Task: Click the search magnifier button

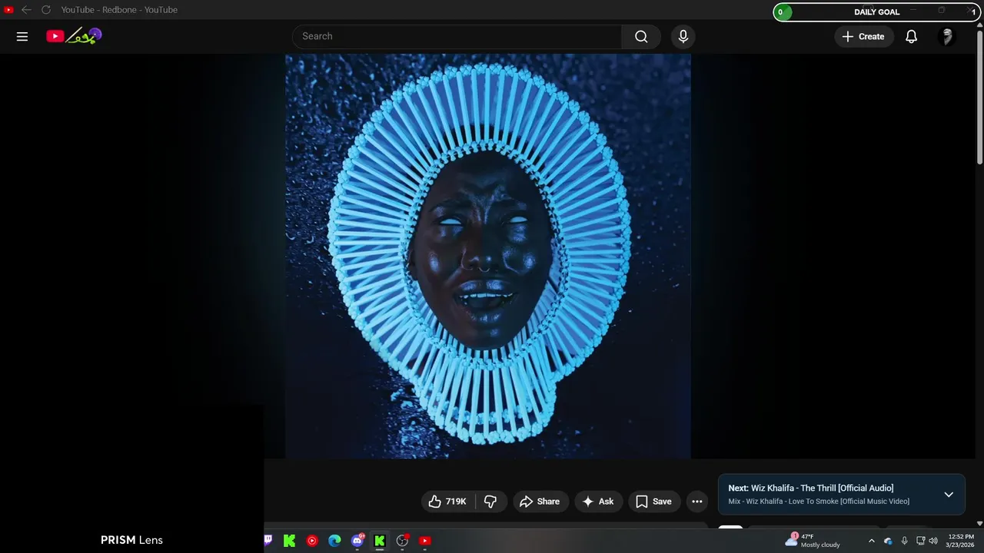Action: [x=641, y=36]
